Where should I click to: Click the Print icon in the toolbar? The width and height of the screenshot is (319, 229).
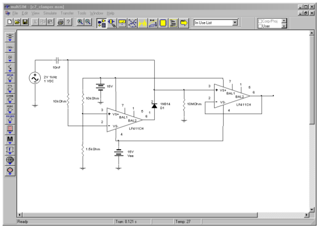pyautogui.click(x=58, y=23)
